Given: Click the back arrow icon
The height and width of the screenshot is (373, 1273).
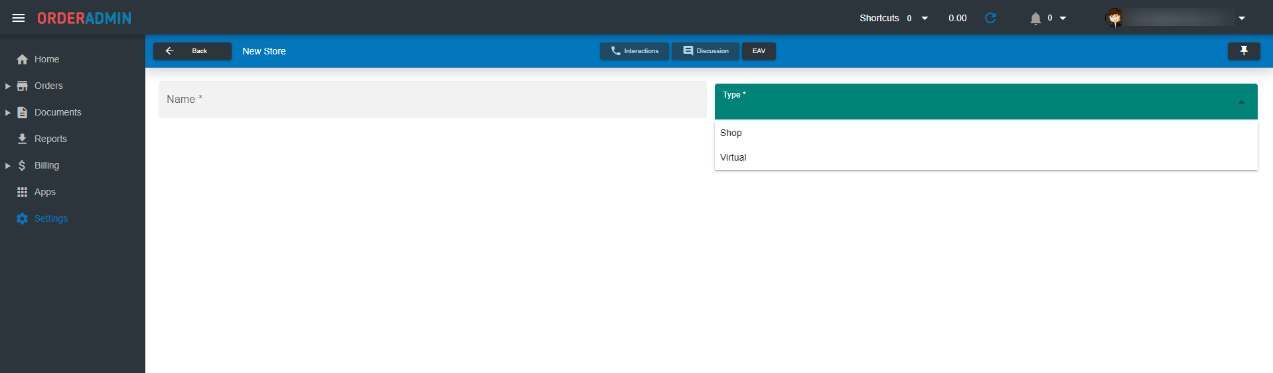Looking at the screenshot, I should click(x=169, y=51).
